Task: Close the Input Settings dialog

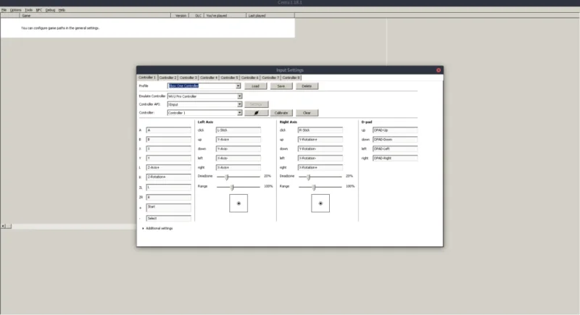Action: [x=439, y=70]
